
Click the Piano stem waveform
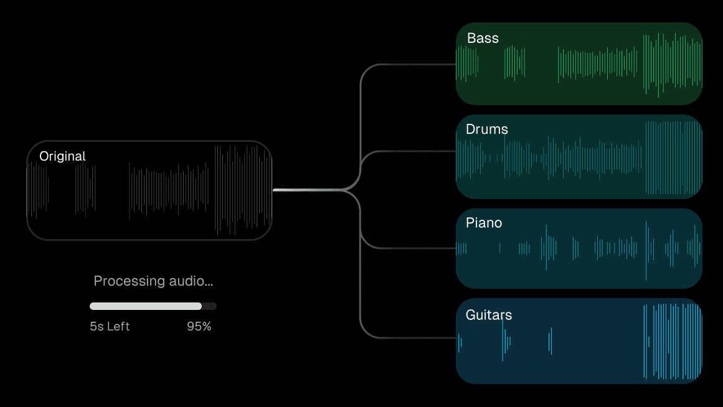[579, 249]
